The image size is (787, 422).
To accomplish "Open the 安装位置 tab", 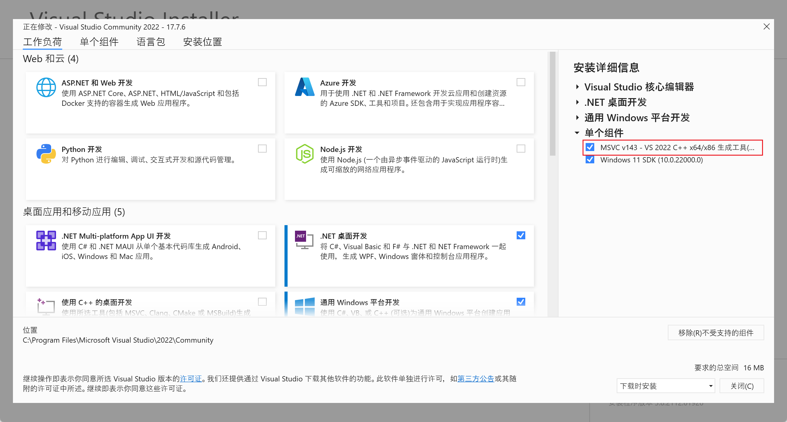I will pyautogui.click(x=203, y=42).
